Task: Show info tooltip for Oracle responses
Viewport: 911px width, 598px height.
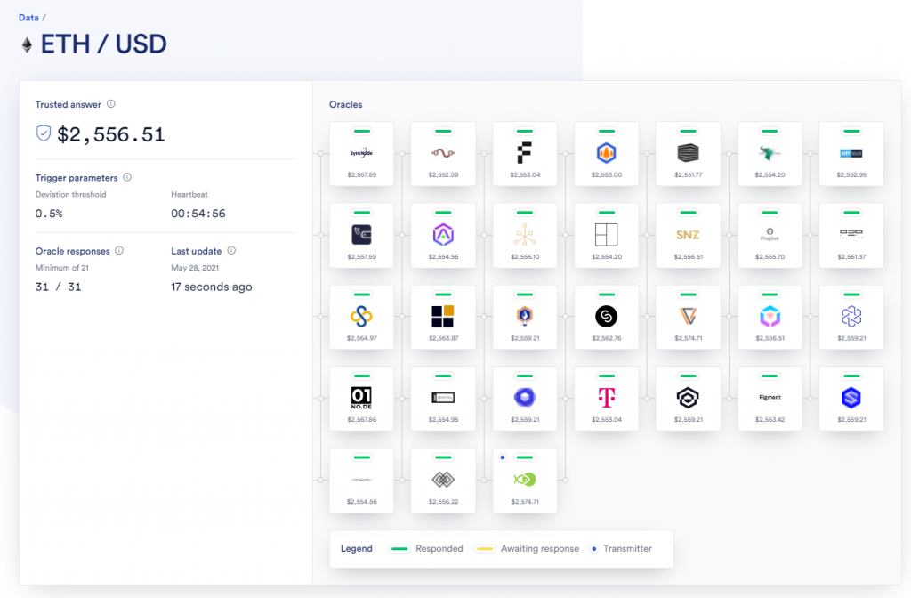Action: [119, 250]
